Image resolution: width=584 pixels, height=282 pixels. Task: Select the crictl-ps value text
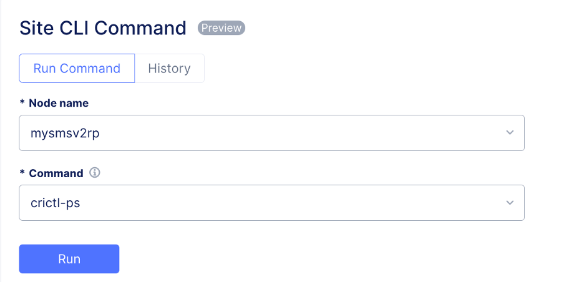pos(55,203)
